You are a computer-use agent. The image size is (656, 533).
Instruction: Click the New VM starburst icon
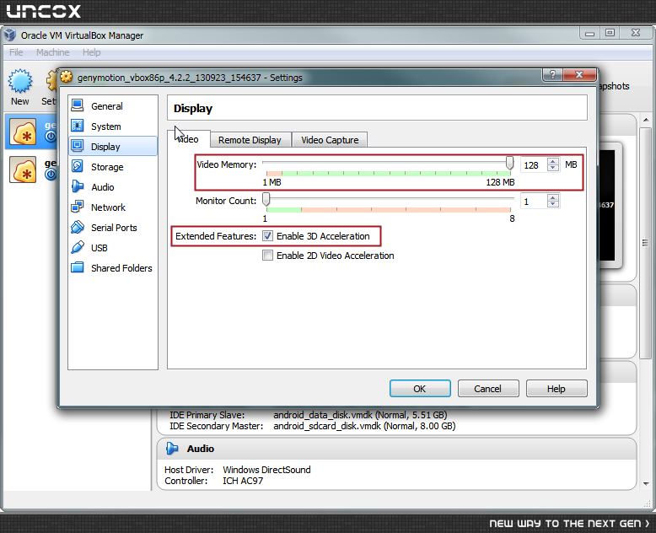click(20, 81)
